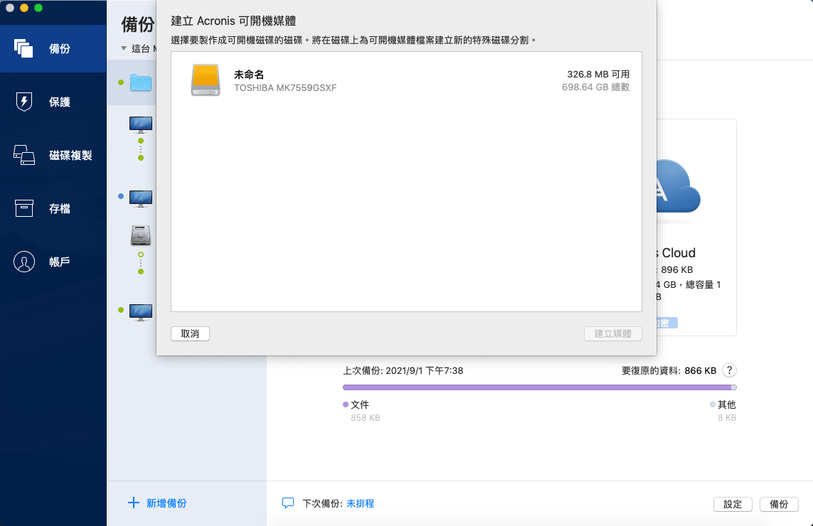Click the stacked-copies backup icon in sidebar
813x526 pixels.
click(23, 48)
